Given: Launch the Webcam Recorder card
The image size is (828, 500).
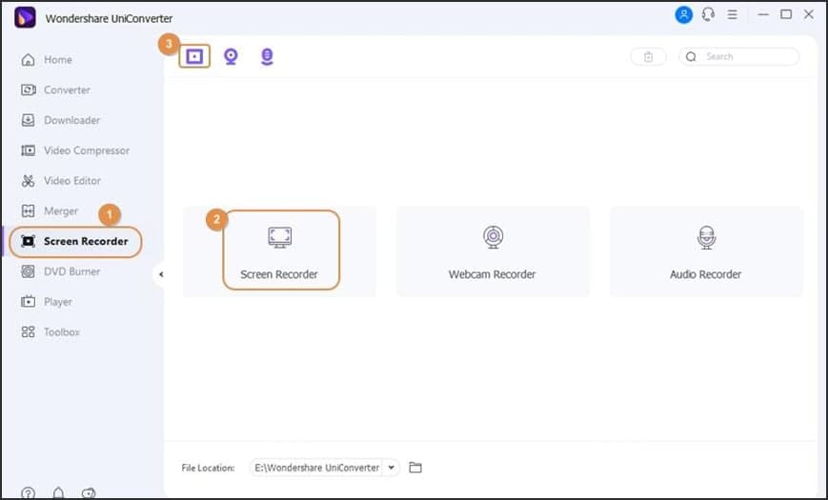Looking at the screenshot, I should pyautogui.click(x=493, y=251).
